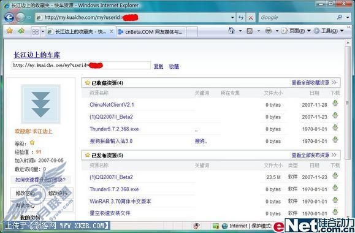Click the user avatar download arrow image
The image size is (355, 233).
point(40,104)
